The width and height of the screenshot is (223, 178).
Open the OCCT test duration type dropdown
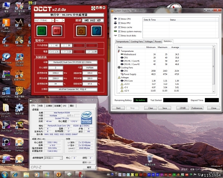[44, 21]
